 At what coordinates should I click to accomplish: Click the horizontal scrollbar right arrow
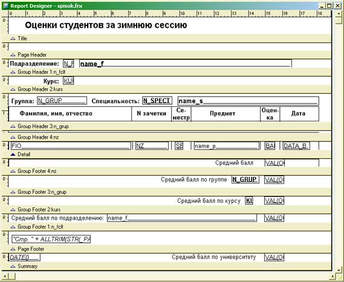click(333, 277)
